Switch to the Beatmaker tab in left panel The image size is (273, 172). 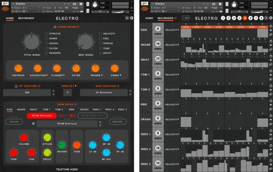pos(25,18)
